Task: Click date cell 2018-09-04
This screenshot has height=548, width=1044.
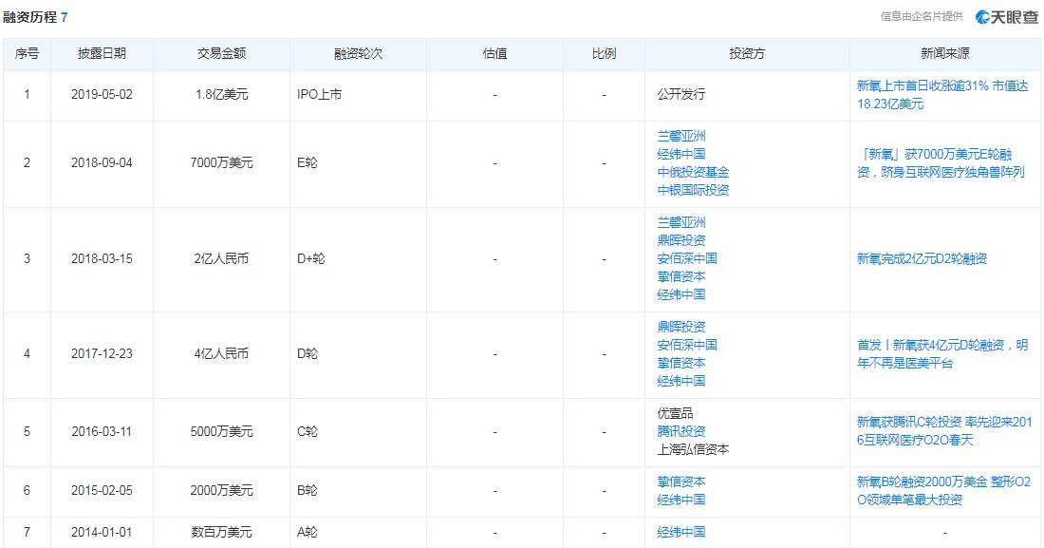Action: tap(102, 162)
